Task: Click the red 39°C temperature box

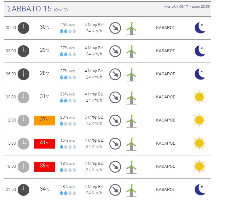Action: (x=45, y=167)
